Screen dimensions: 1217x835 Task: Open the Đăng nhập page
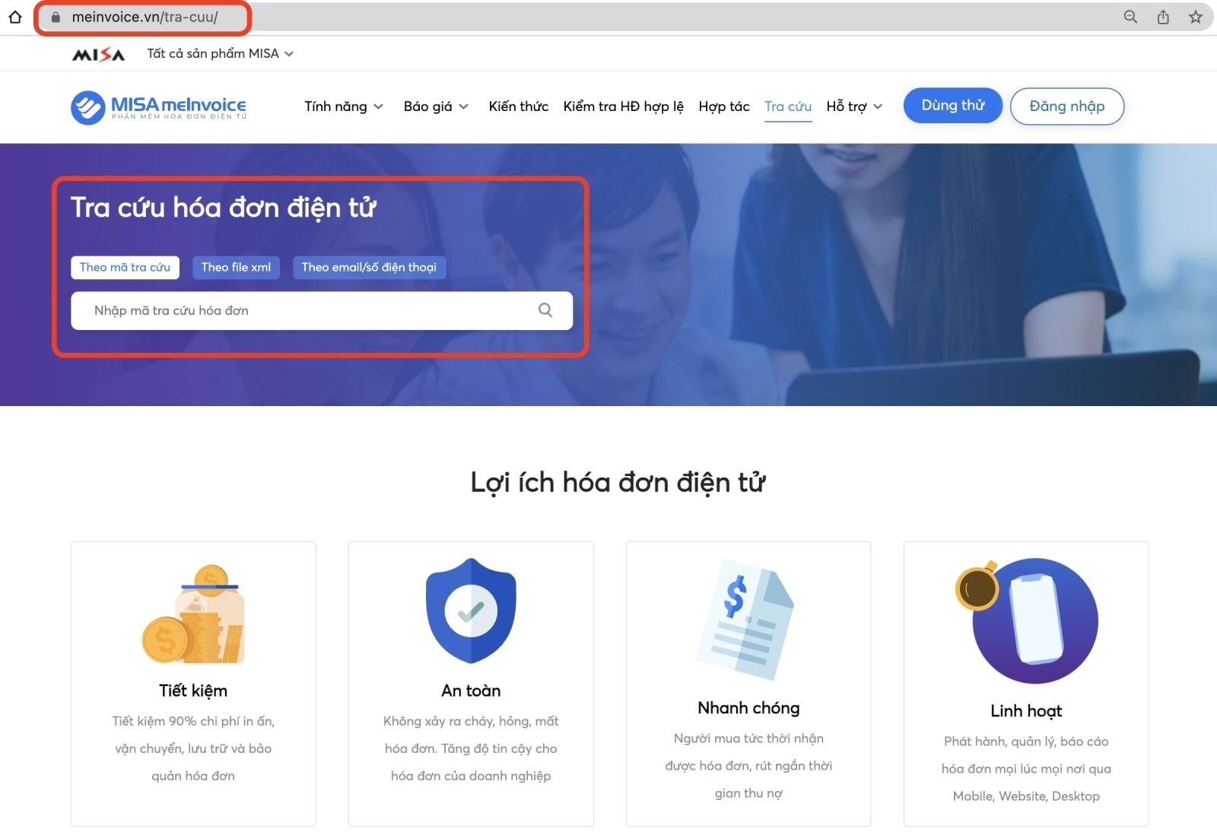(x=1066, y=106)
